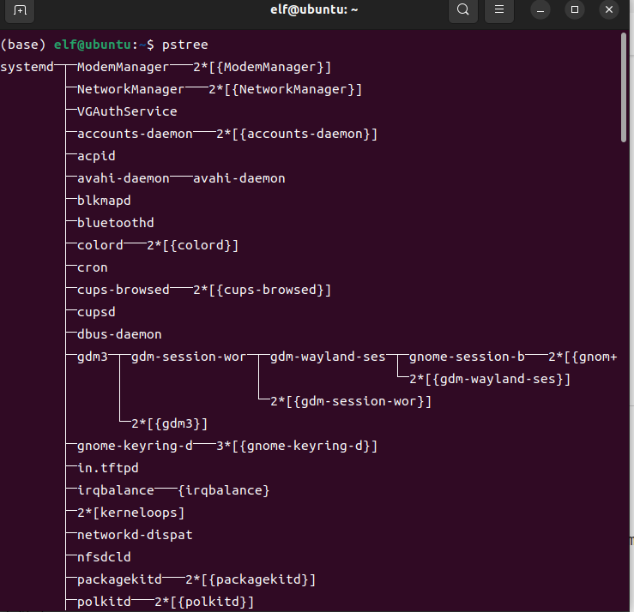The image size is (634, 612).
Task: Click the '2*[kerneloops]' entry
Action: [130, 513]
